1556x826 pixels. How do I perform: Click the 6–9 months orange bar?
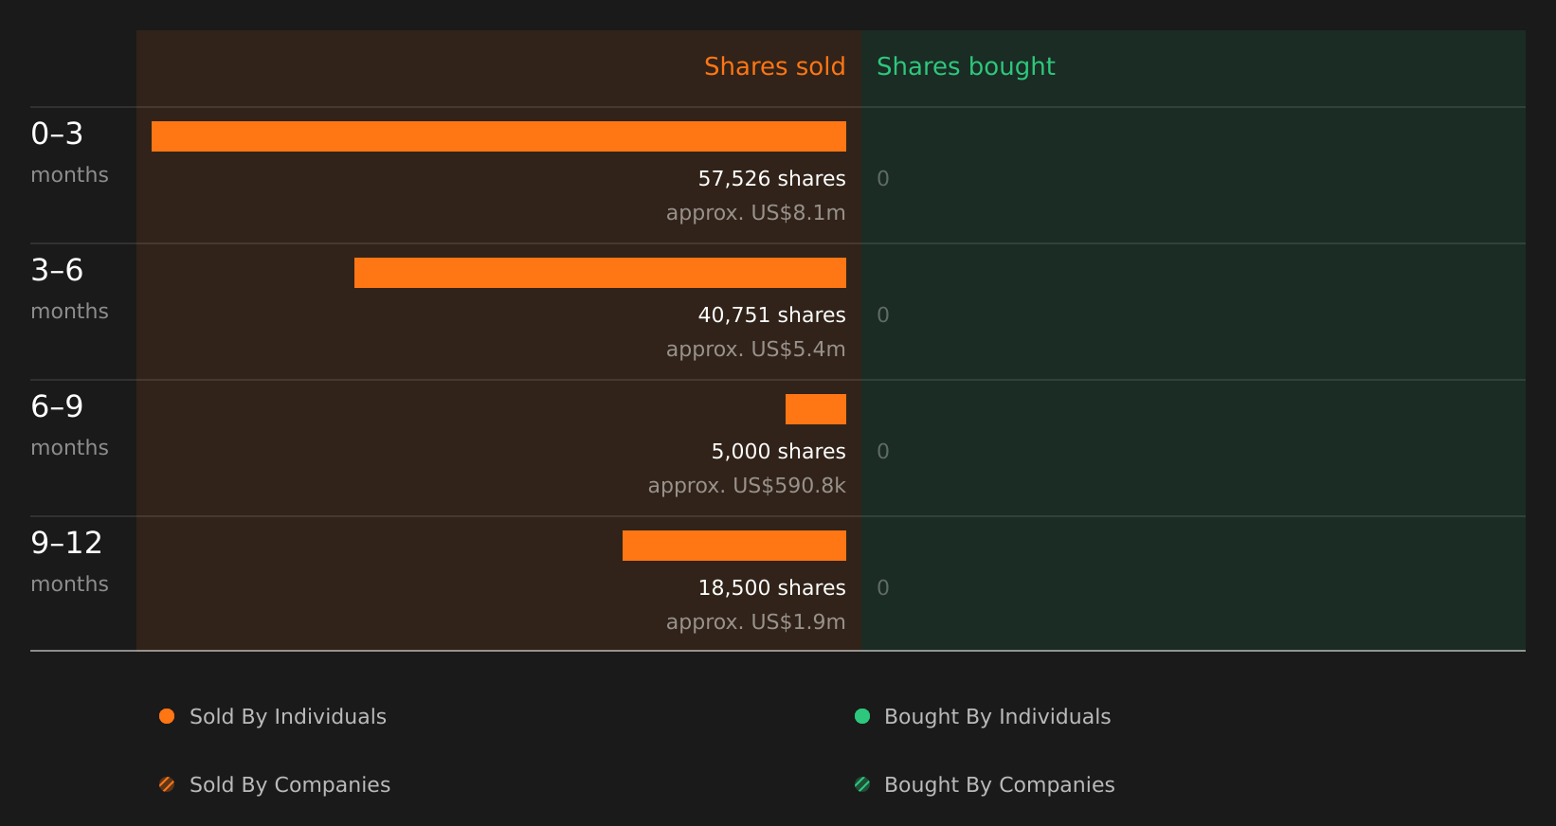(816, 409)
